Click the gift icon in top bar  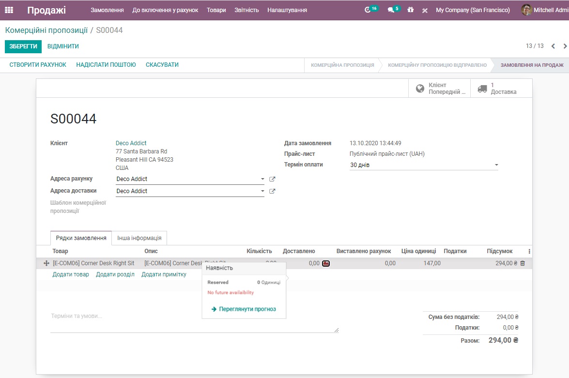pos(411,10)
